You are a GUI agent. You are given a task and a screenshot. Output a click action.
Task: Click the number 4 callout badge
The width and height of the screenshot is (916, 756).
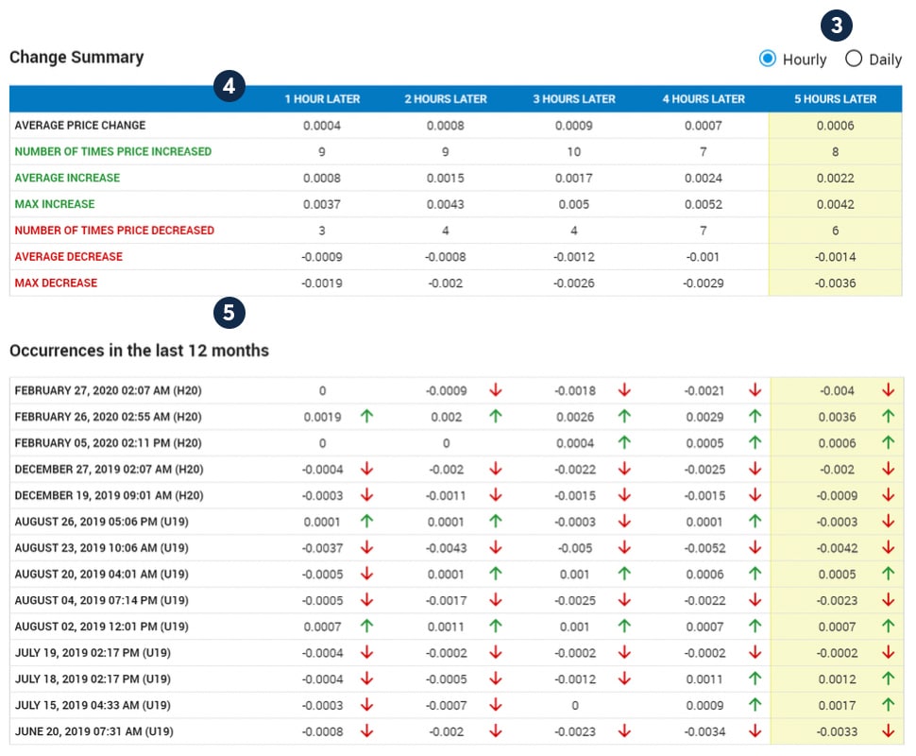point(229,88)
